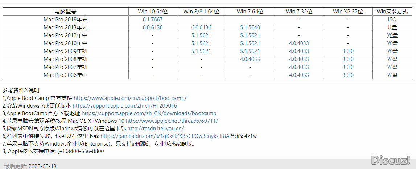Select the Mac Pro 2009年初 row label
416x169 pixels.
[x=65, y=51]
